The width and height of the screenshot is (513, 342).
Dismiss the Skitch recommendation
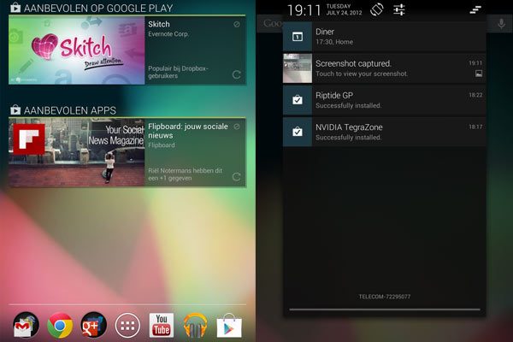pyautogui.click(x=236, y=25)
